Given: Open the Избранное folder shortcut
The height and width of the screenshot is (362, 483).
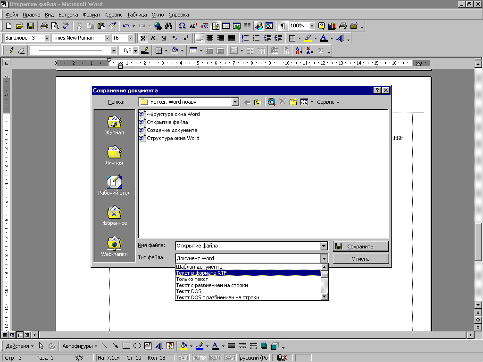Looking at the screenshot, I should pos(114,215).
